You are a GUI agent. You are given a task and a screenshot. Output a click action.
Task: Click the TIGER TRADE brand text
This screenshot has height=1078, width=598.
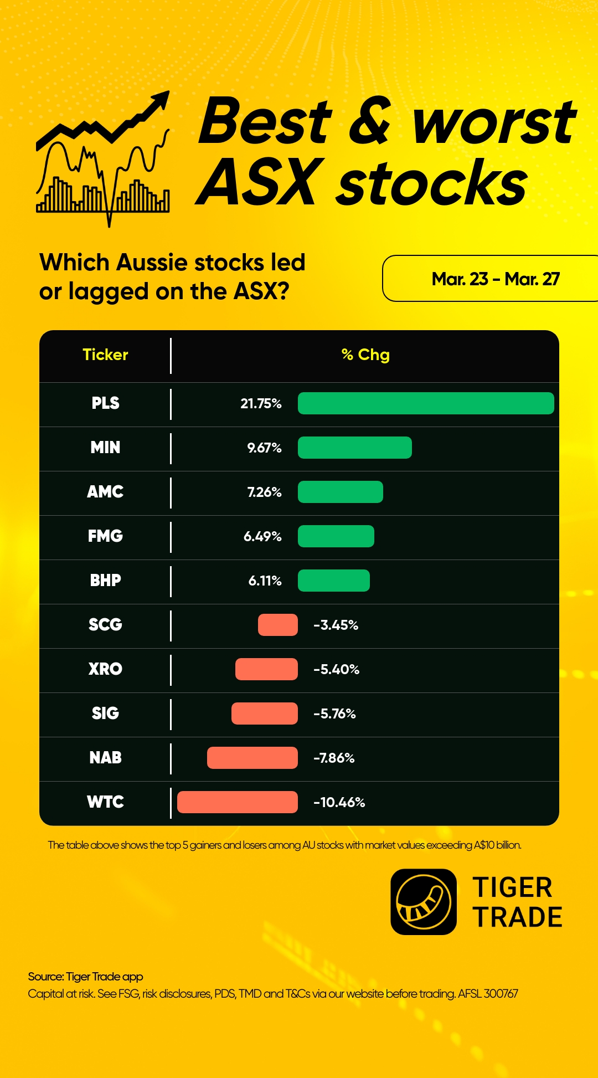coord(517,902)
